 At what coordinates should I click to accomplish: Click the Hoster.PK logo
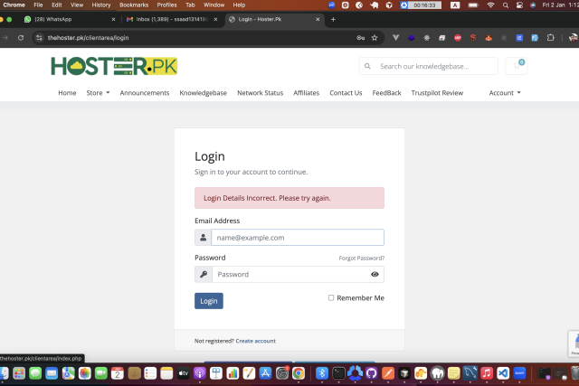point(114,66)
